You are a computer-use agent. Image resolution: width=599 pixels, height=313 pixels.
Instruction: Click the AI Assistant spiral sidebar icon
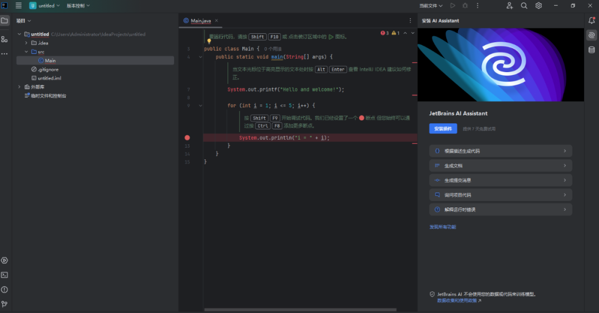tap(592, 35)
